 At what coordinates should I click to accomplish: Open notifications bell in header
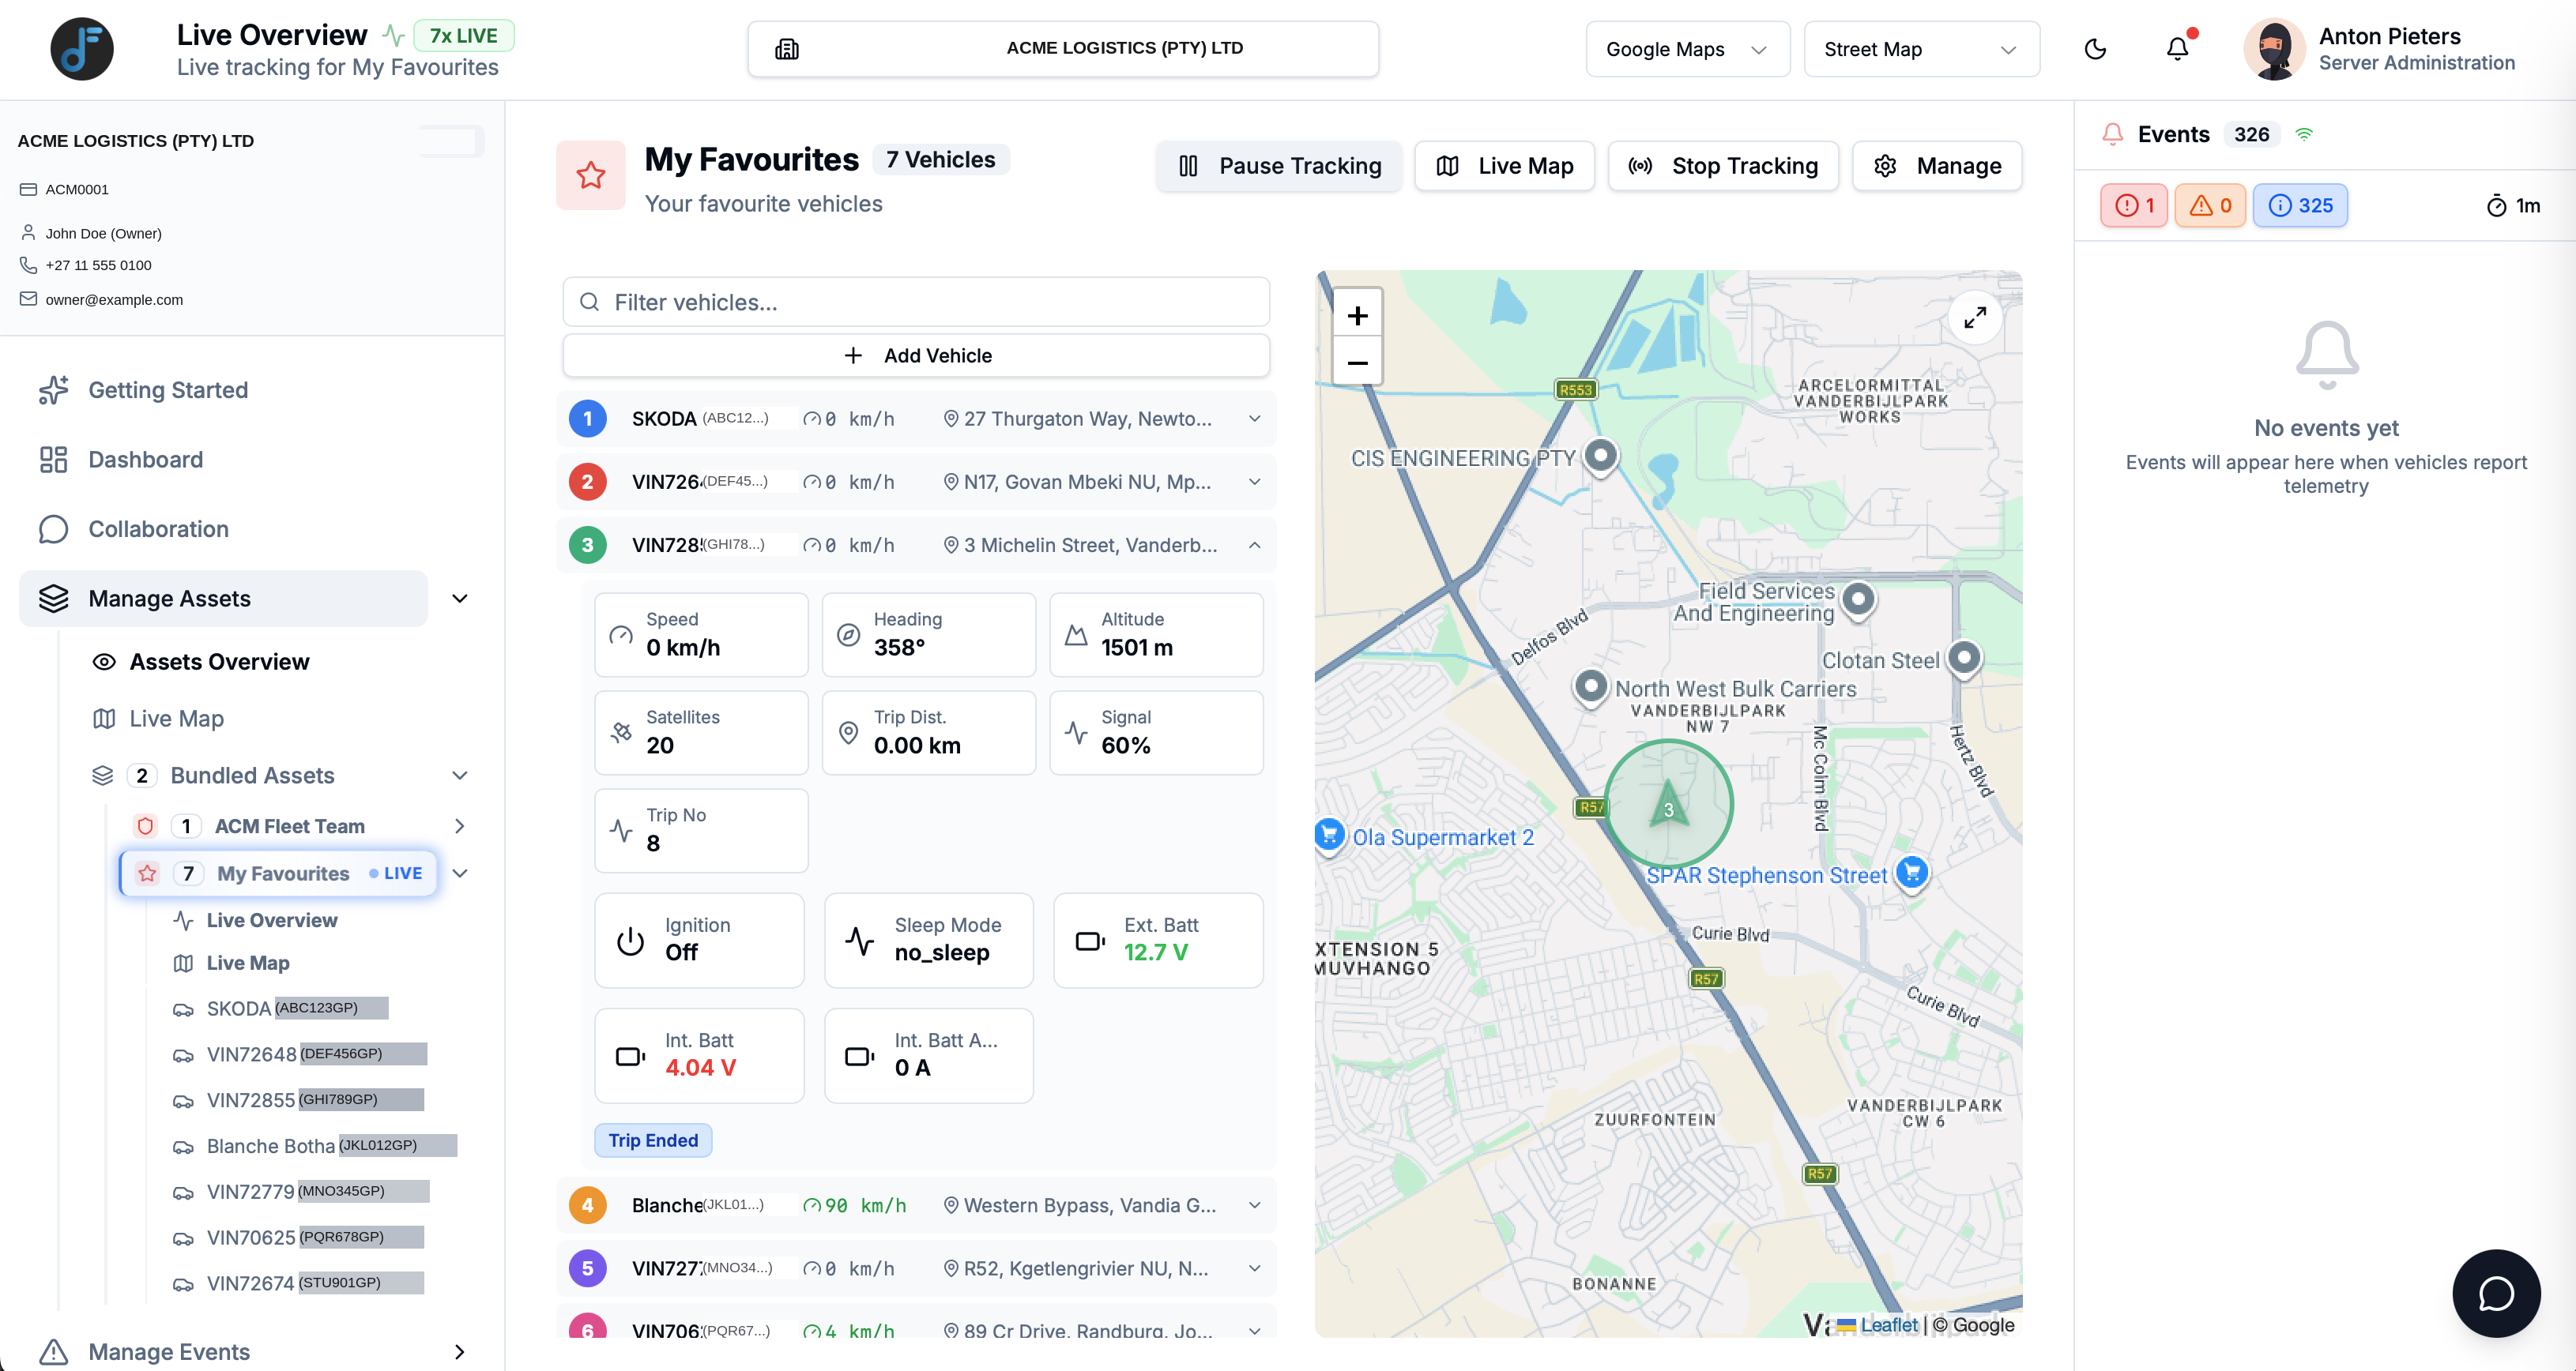pyautogui.click(x=2177, y=49)
